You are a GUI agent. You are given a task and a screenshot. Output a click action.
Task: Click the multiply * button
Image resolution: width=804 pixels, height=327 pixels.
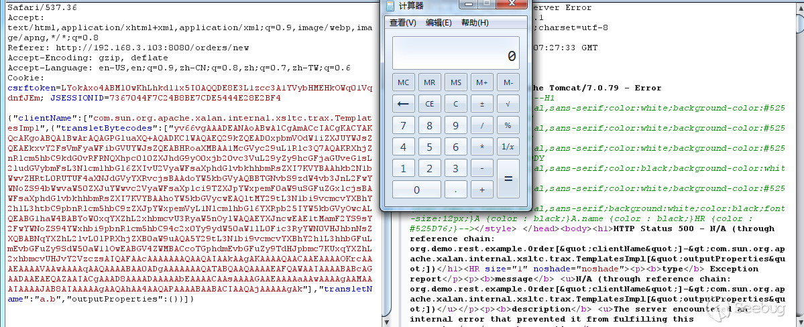click(x=482, y=147)
